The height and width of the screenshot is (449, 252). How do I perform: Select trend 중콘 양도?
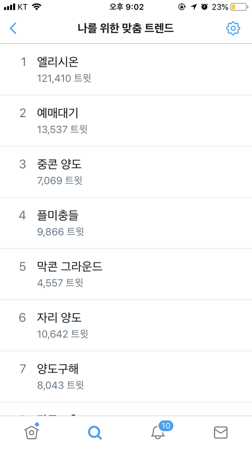(126, 172)
